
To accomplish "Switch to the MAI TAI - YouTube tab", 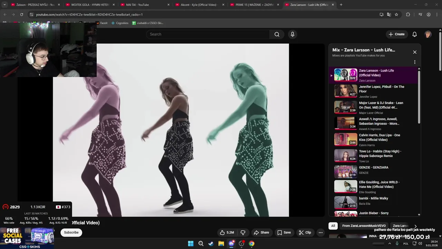I will (145, 5).
